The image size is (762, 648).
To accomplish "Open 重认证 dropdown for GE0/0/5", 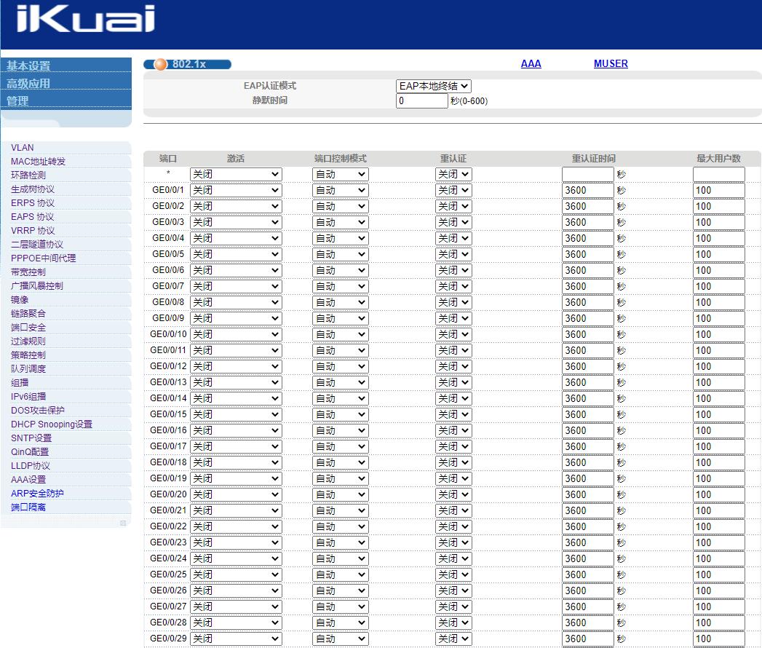I will point(453,254).
